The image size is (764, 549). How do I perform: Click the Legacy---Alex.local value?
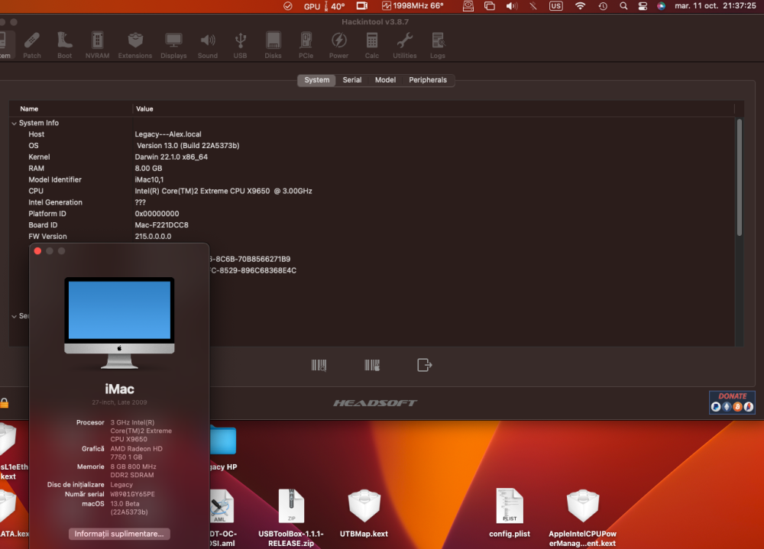168,134
